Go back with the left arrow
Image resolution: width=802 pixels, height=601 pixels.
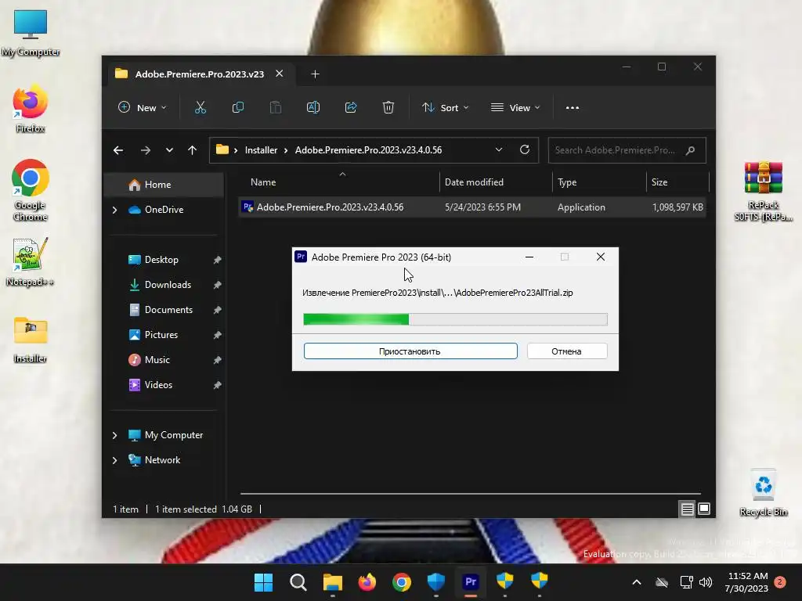[x=118, y=150]
